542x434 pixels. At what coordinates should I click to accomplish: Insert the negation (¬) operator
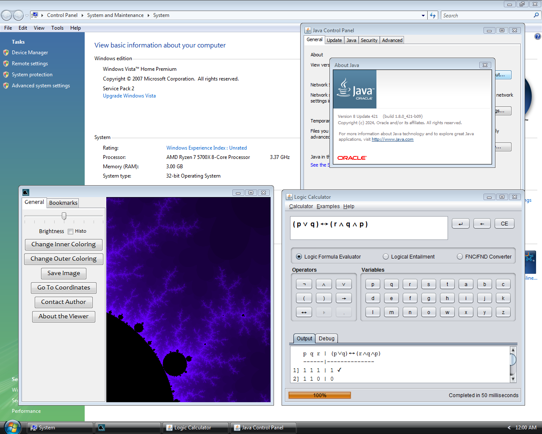pos(304,284)
